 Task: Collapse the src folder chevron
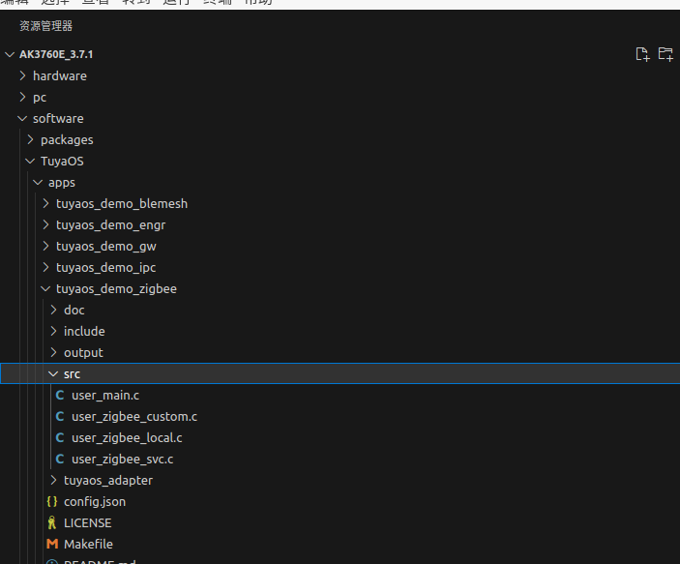53,373
